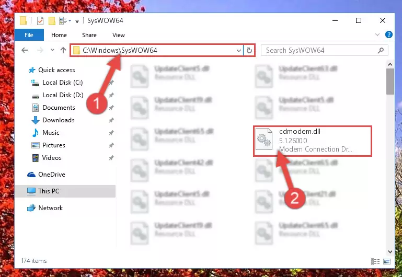Click the pin icon beside Downloads
This screenshot has width=402, height=277.
point(111,120)
